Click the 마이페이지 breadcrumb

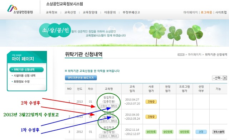[x=195, y=55]
